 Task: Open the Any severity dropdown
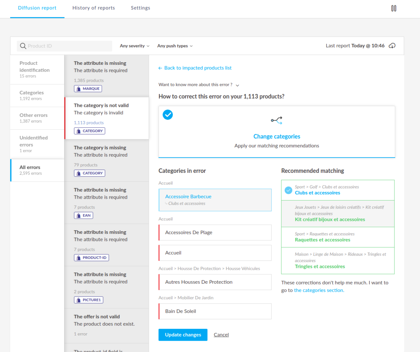coord(135,46)
